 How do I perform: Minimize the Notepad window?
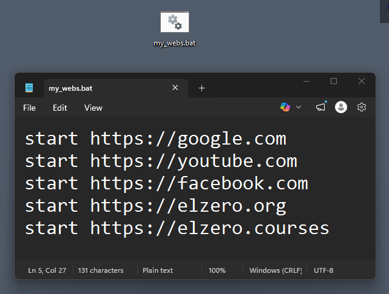click(x=306, y=81)
